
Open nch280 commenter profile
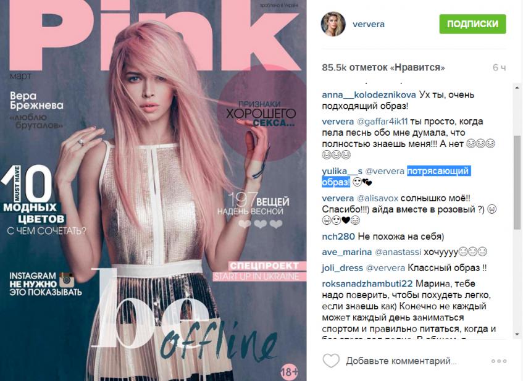pyautogui.click(x=338, y=237)
